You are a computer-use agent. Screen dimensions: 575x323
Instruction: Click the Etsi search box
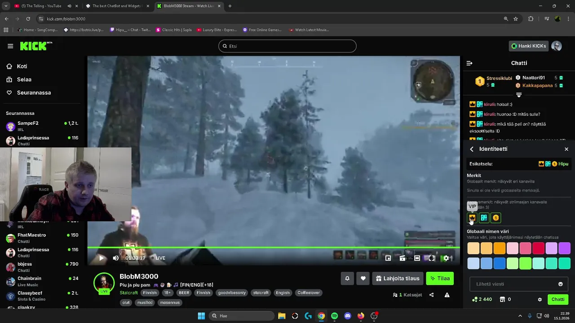tap(287, 46)
